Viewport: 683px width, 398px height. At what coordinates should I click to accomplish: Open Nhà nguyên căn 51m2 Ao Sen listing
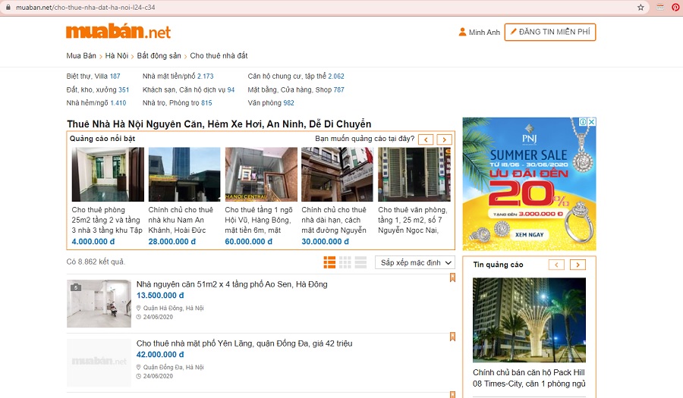point(231,284)
